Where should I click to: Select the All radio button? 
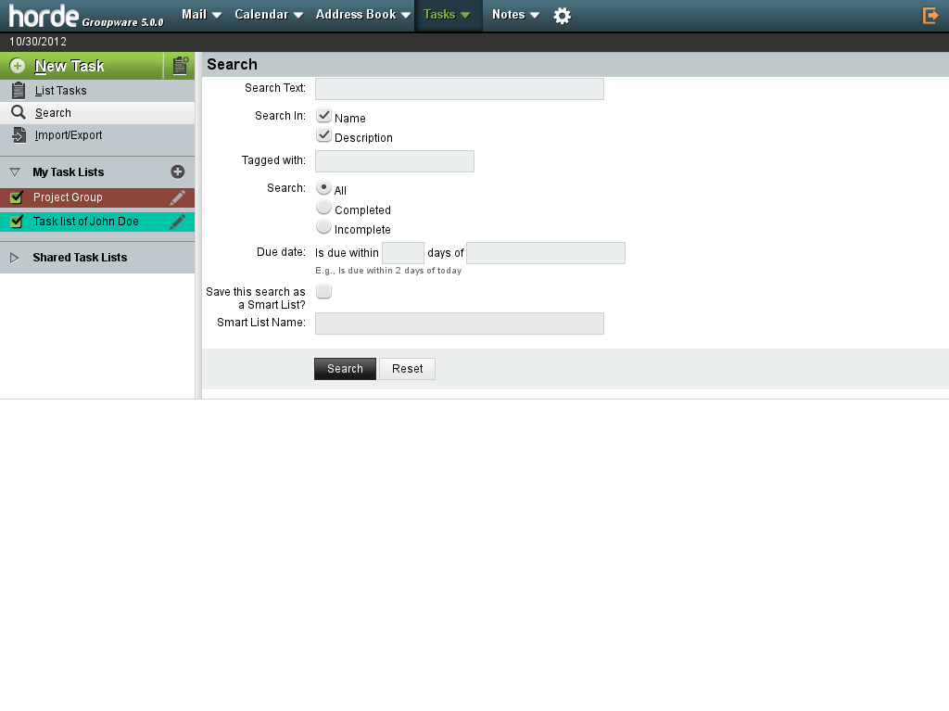(323, 187)
